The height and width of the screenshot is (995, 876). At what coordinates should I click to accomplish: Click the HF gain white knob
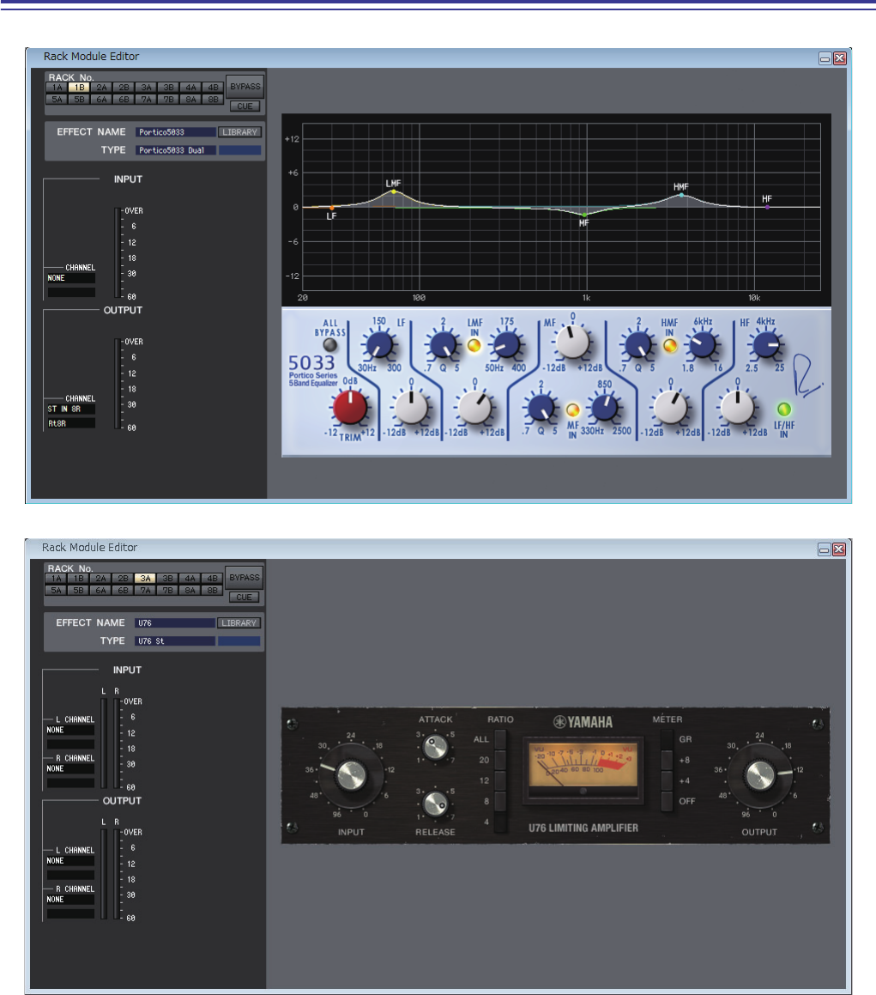tap(738, 408)
